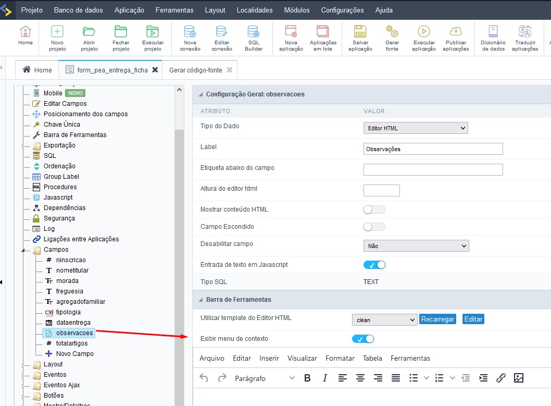
Task: Open the Ferramentas menu
Action: 174,10
